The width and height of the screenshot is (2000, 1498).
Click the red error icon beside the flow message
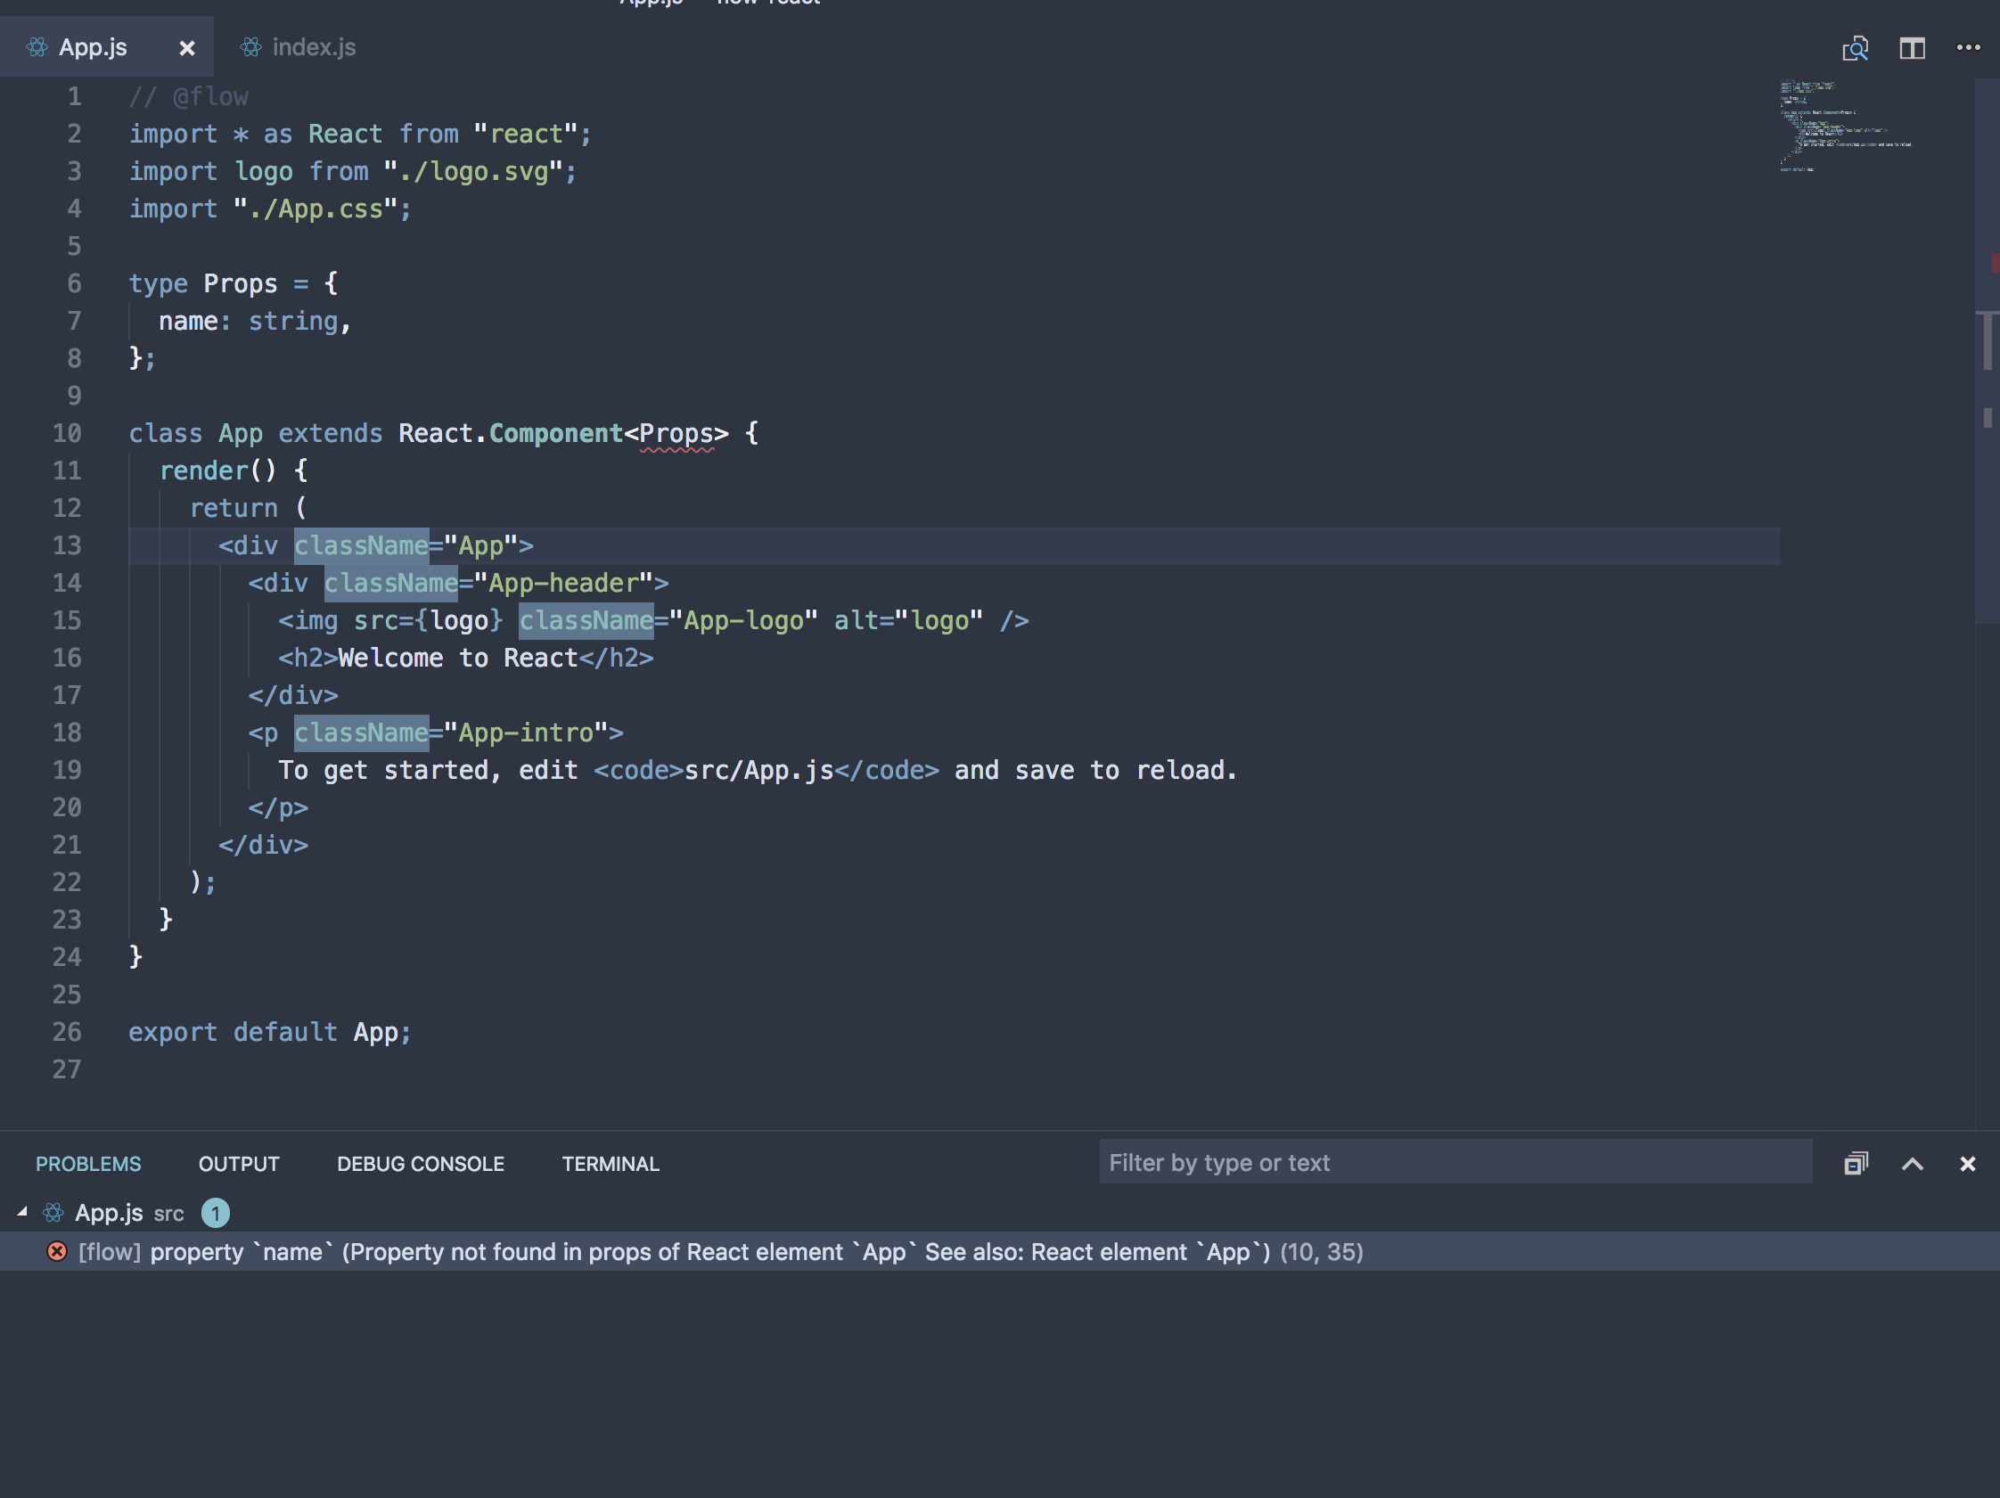tap(57, 1251)
